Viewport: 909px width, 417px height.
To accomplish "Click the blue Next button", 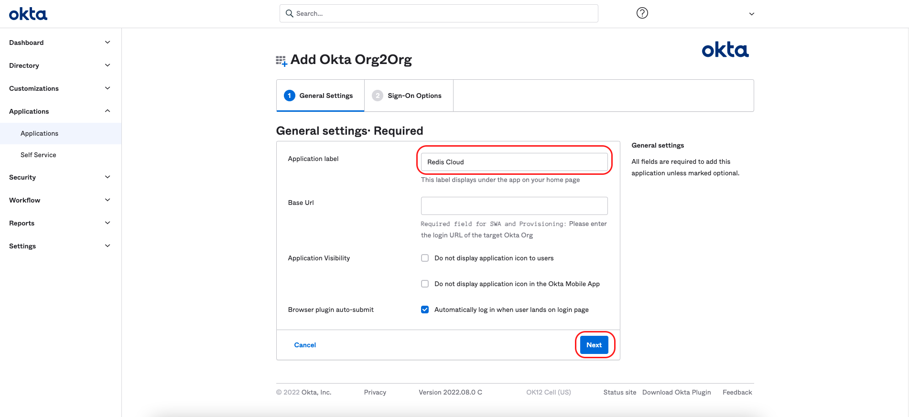I will pos(594,345).
